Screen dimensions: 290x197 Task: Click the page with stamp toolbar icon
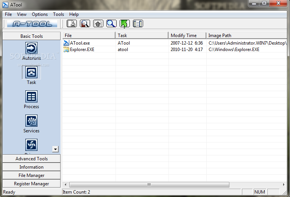[x=72, y=24]
